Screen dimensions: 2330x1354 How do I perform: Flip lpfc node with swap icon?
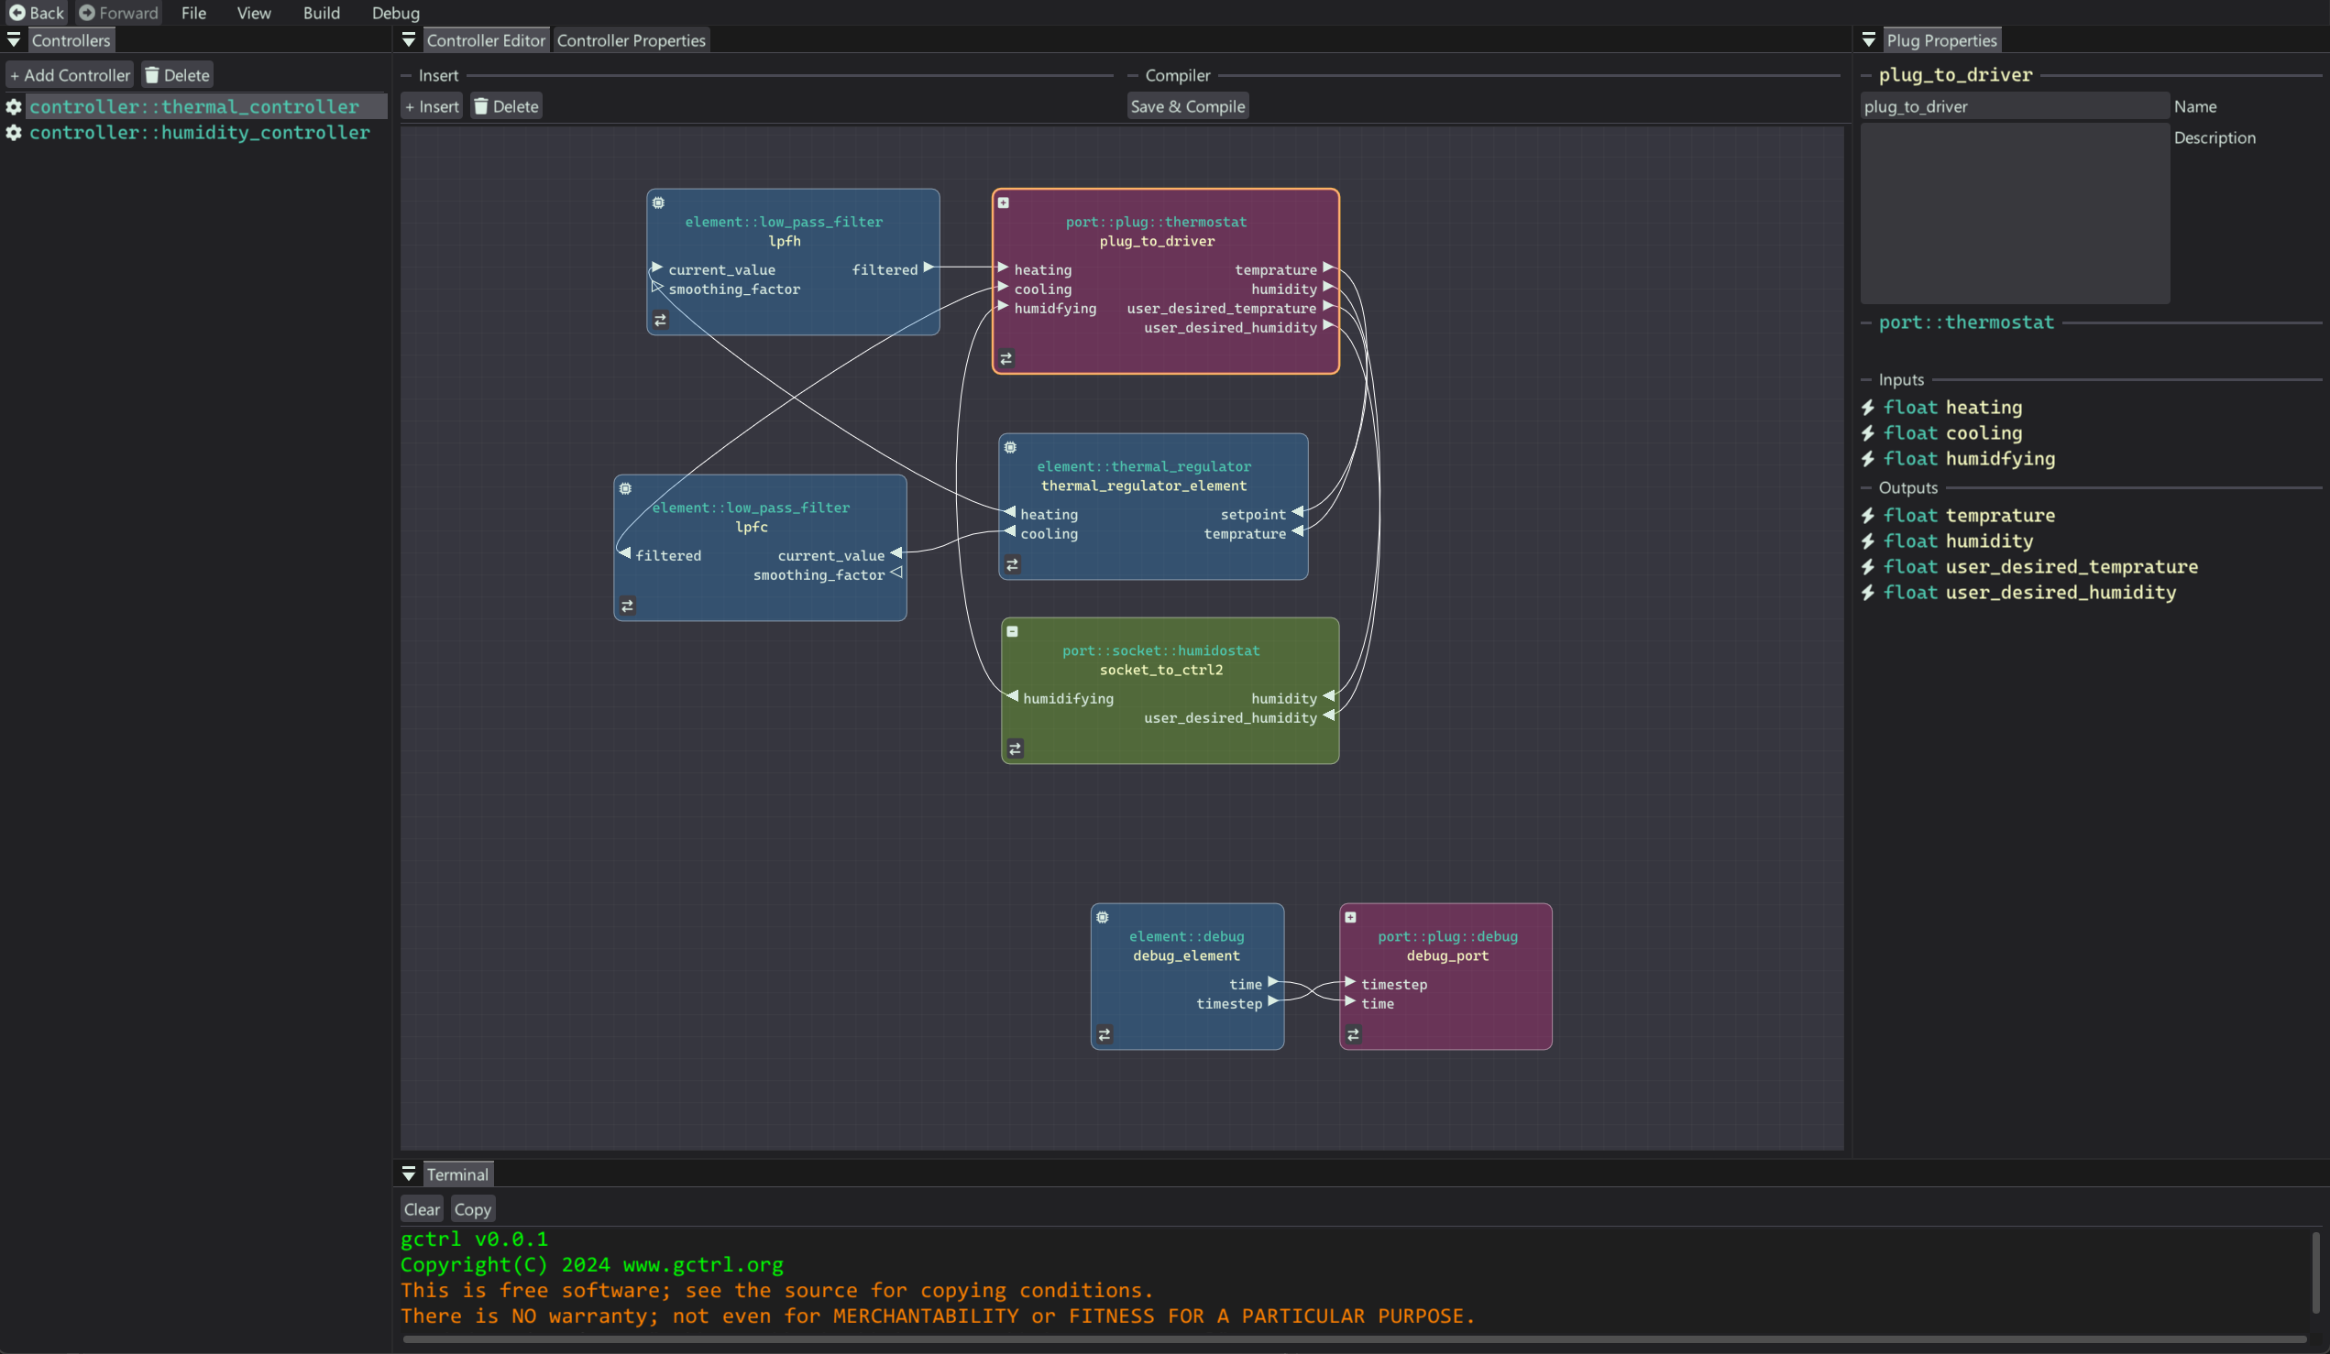coord(628,606)
